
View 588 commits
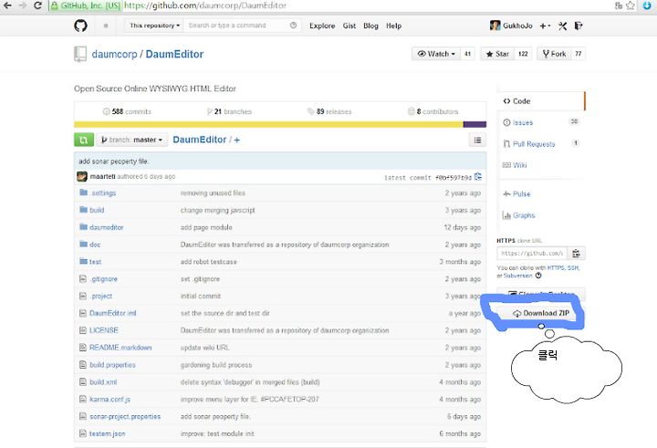click(127, 111)
